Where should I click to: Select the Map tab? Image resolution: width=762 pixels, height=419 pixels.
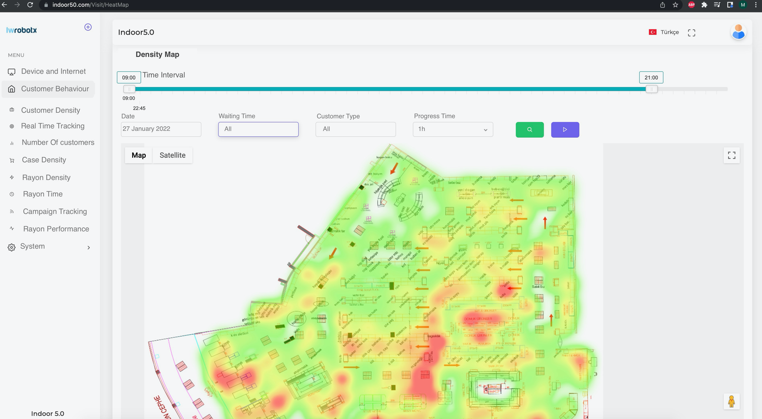point(138,155)
